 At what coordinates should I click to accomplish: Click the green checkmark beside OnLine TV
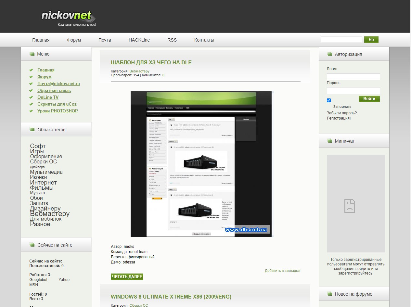click(x=31, y=97)
